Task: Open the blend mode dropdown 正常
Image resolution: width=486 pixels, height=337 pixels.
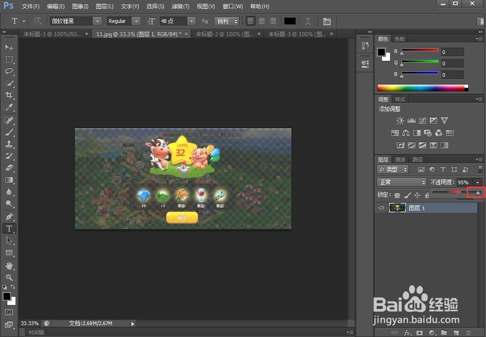Action: tap(401, 182)
